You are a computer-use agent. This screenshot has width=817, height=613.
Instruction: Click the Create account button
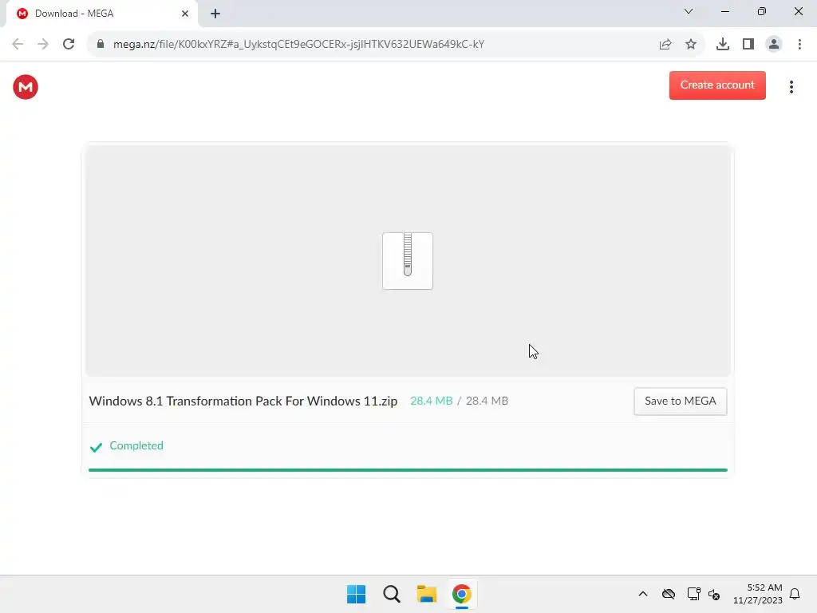[717, 85]
